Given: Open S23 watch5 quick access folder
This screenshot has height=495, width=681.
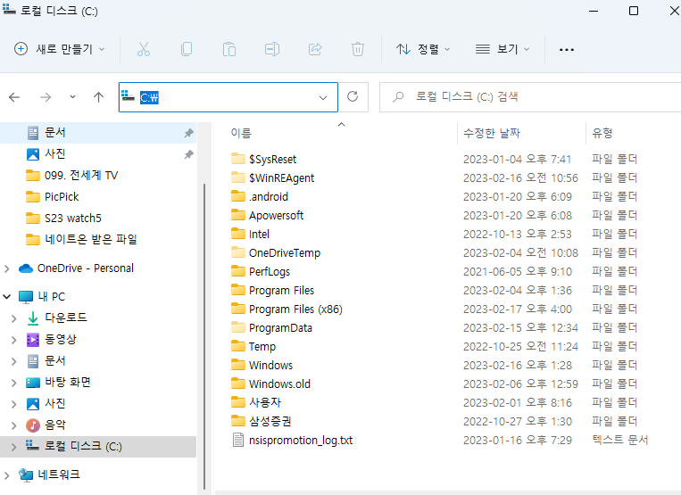Looking at the screenshot, I should click(63, 219).
